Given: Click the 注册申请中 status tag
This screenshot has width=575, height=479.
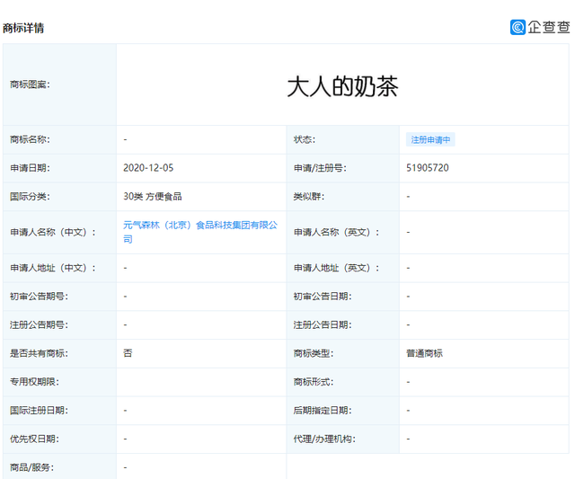Looking at the screenshot, I should [x=430, y=139].
